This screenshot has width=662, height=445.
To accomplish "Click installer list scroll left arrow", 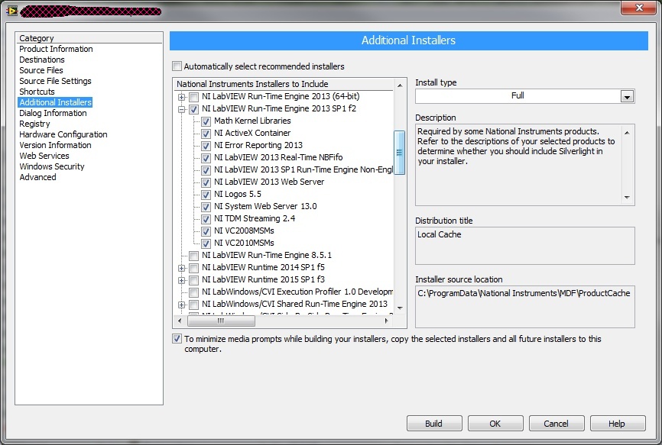I will [x=180, y=321].
